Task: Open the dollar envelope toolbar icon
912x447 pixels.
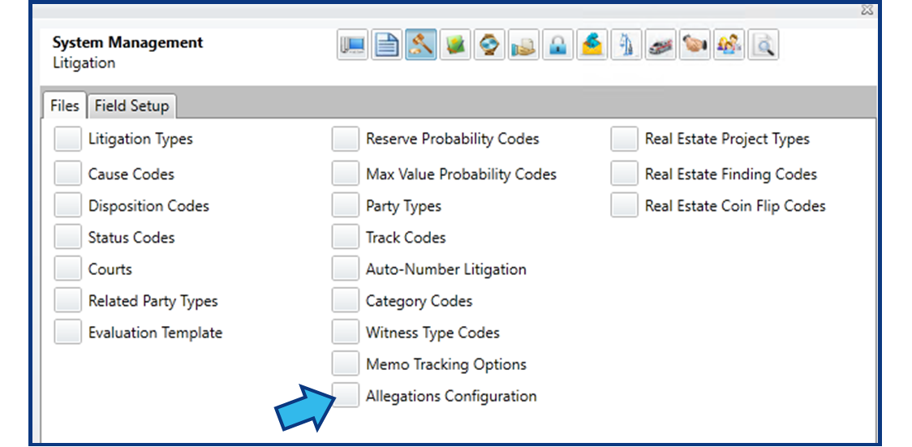Action: [x=592, y=45]
